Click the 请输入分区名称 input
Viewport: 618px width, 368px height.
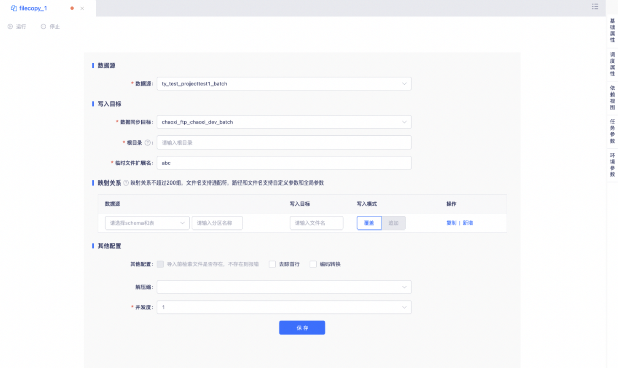click(217, 223)
